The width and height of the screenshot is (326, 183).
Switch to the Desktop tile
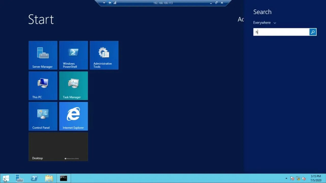(x=58, y=147)
